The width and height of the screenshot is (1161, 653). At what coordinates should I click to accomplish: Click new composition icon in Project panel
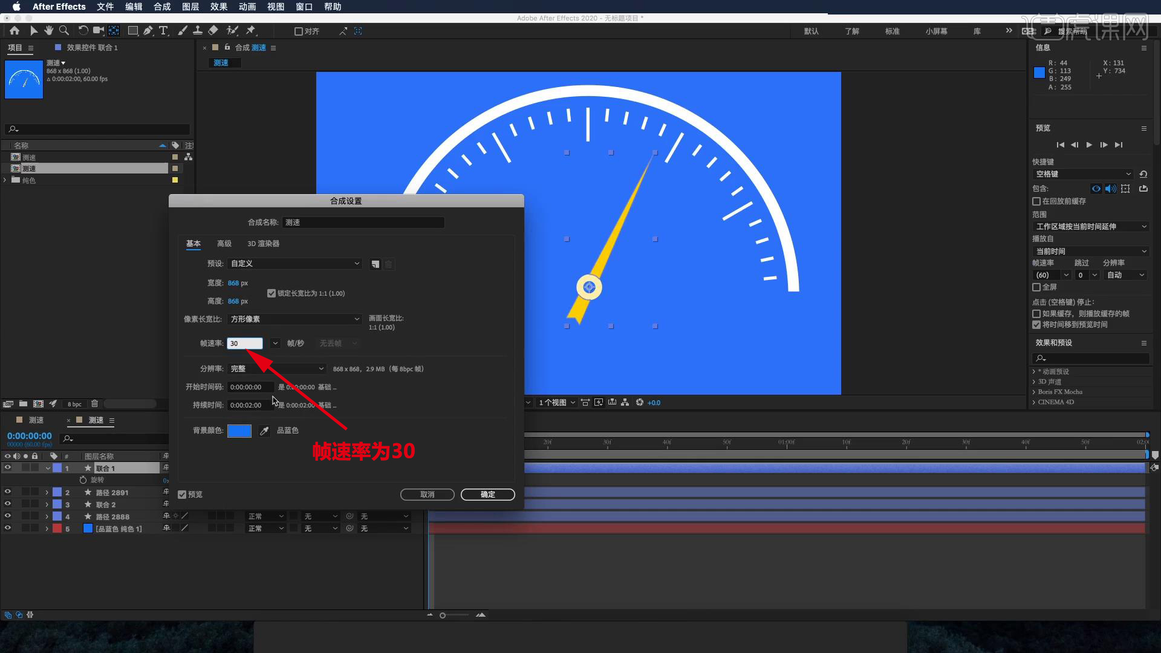(38, 404)
